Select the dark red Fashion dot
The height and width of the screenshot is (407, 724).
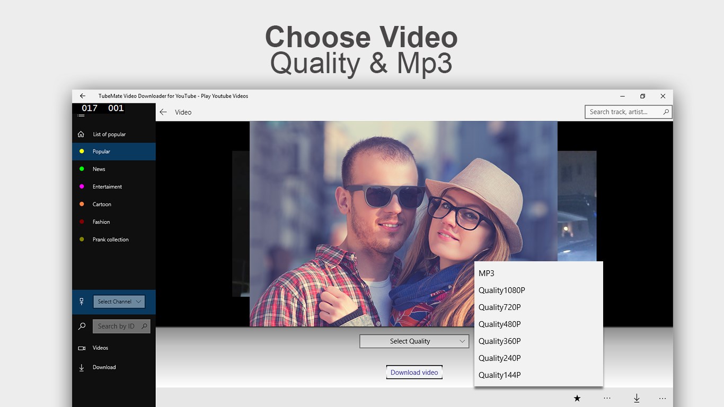tap(82, 222)
